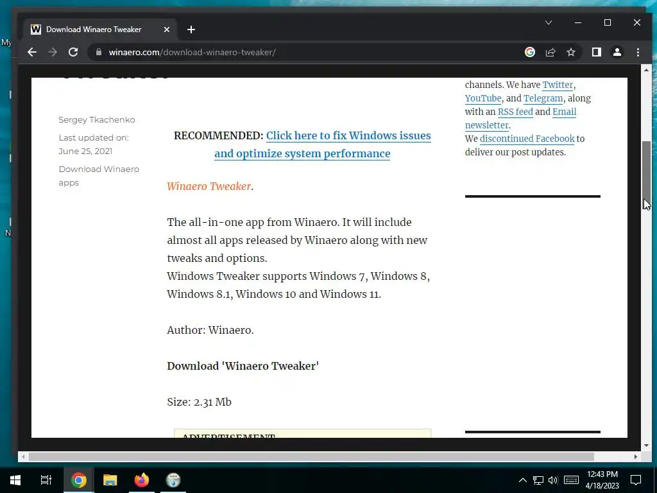View site security lock information

pos(99,52)
